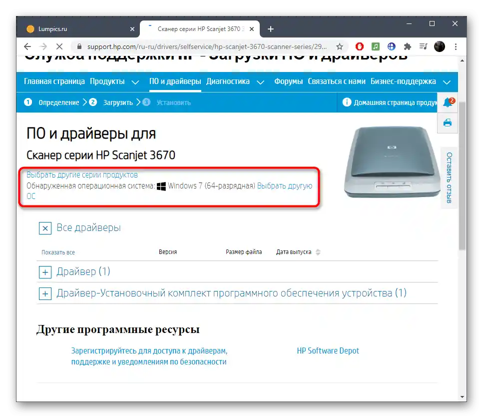This screenshot has width=483, height=418.
Task: Open the blue globe extension icon
Action: coord(392,46)
